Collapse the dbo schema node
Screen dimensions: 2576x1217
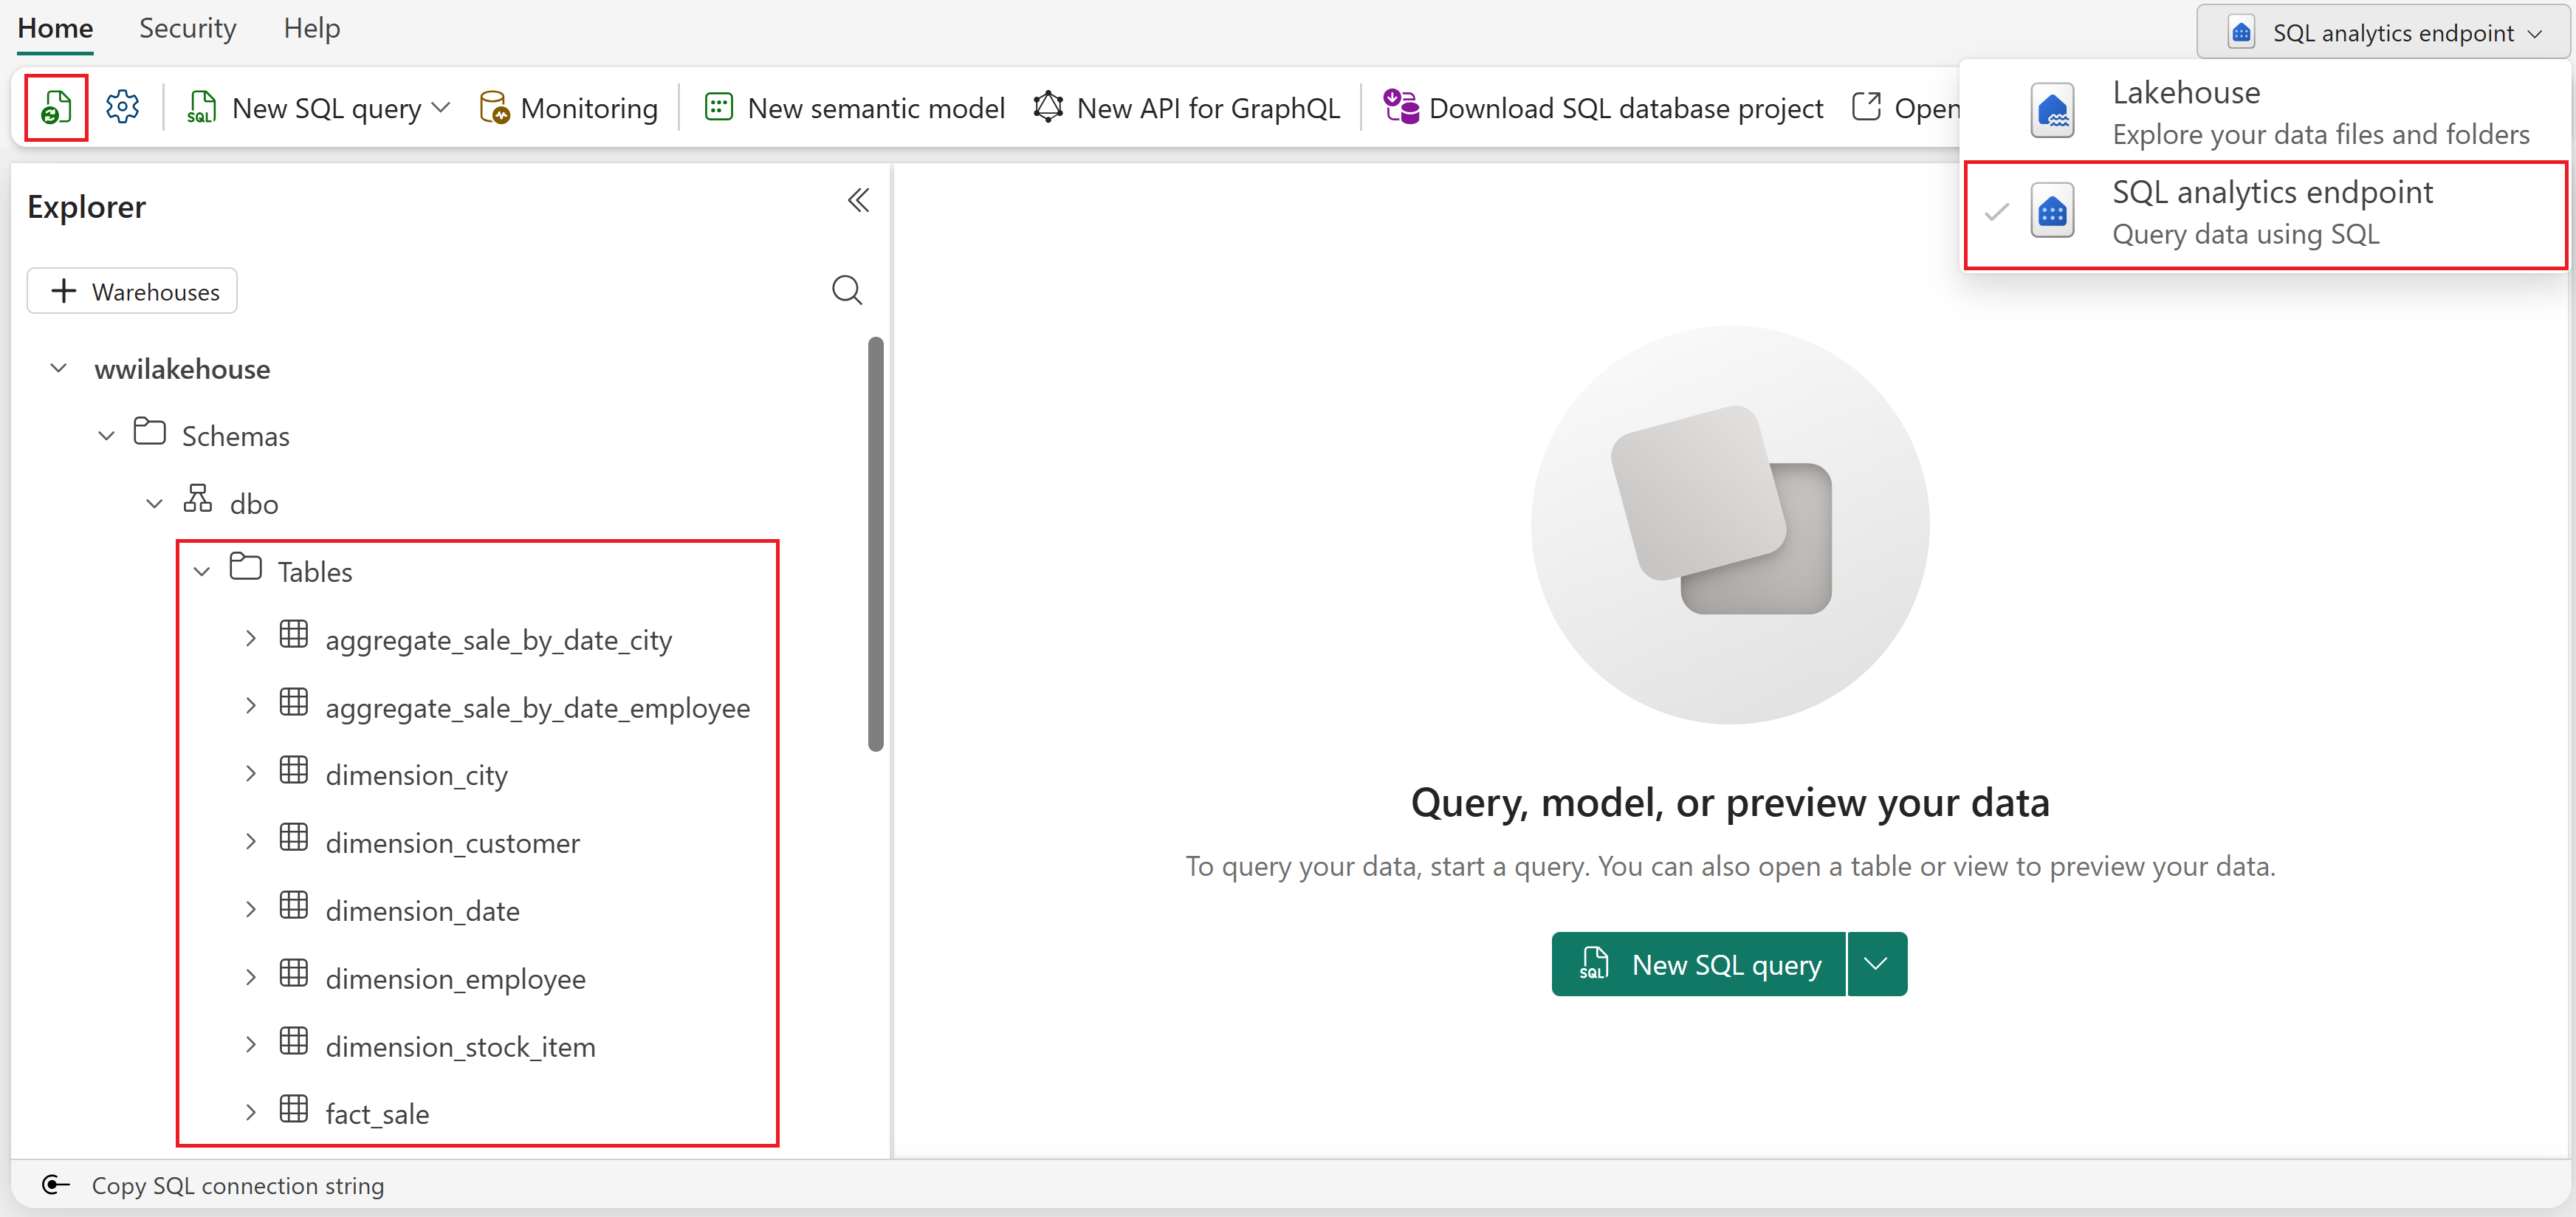154,504
